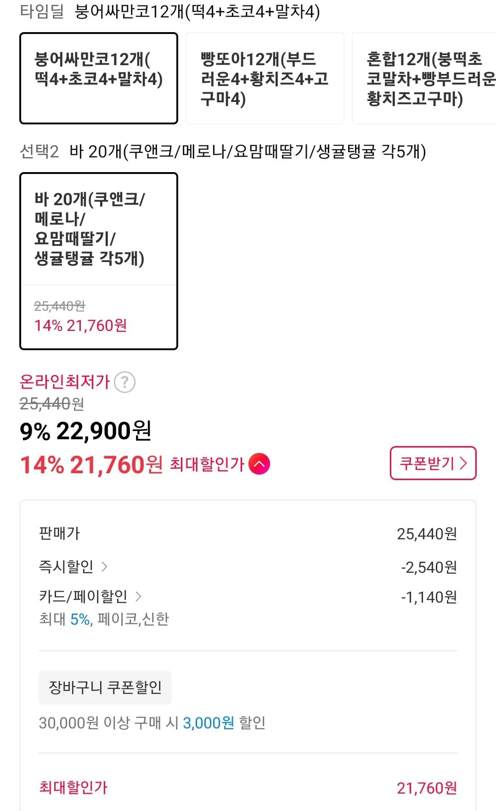
Task: Tap the blue 5% card discount text
Action: (x=80, y=619)
